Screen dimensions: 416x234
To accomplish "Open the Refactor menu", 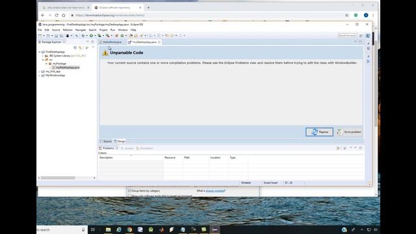I will [x=68, y=30].
